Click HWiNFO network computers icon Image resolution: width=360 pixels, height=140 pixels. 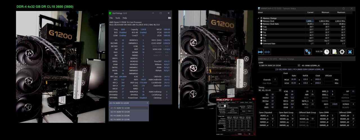(308, 52)
